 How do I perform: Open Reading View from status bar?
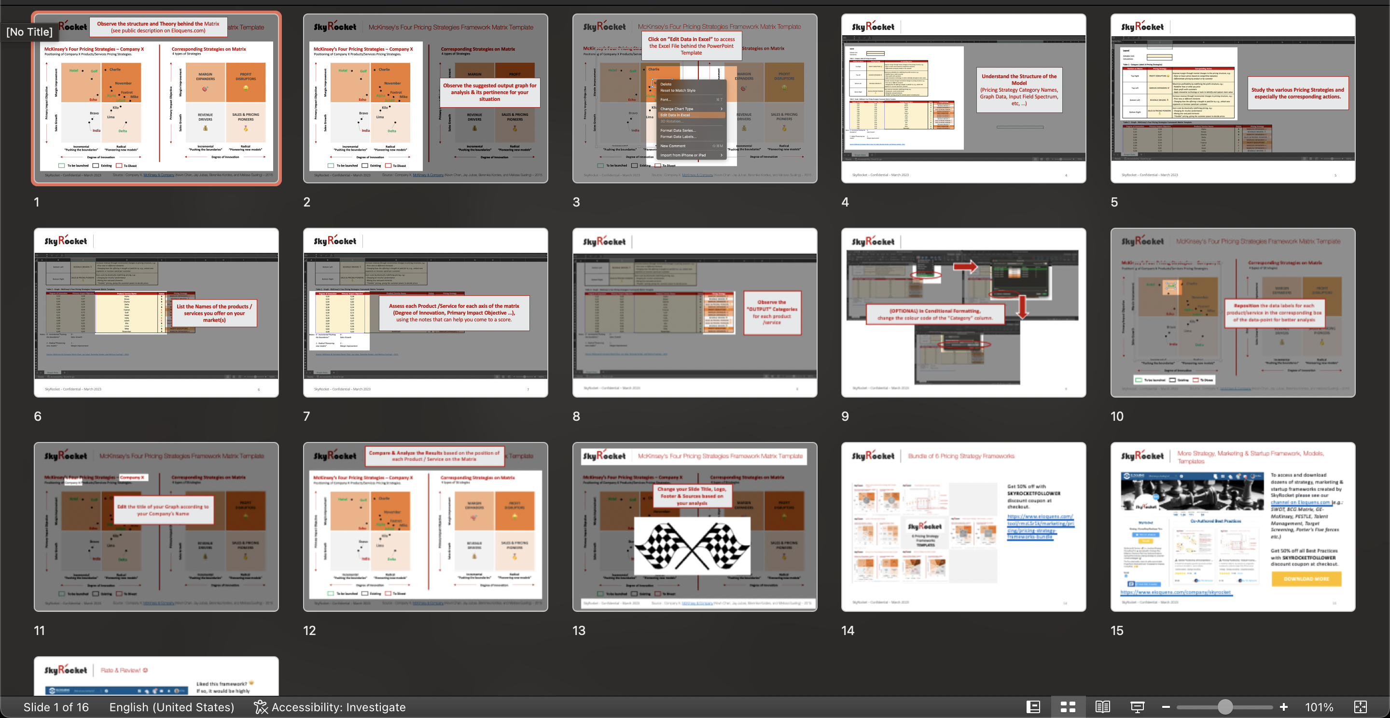(1102, 707)
